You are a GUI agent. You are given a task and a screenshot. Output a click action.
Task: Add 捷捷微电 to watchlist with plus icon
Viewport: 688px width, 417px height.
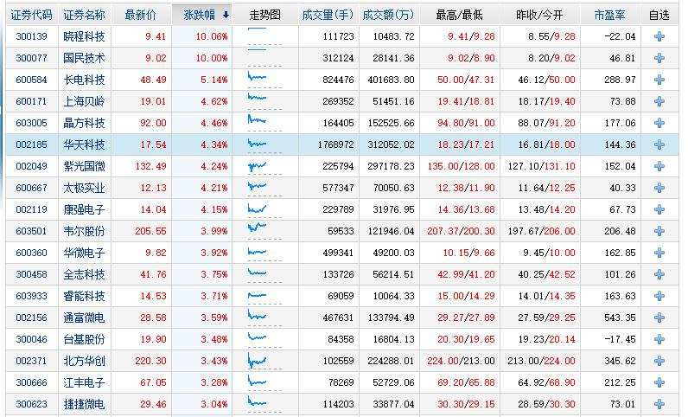[x=659, y=404]
